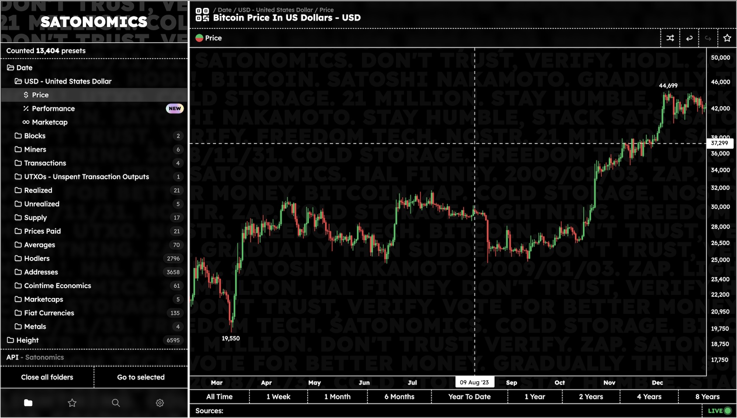Expand the Averages folder
737x418 pixels.
94,245
